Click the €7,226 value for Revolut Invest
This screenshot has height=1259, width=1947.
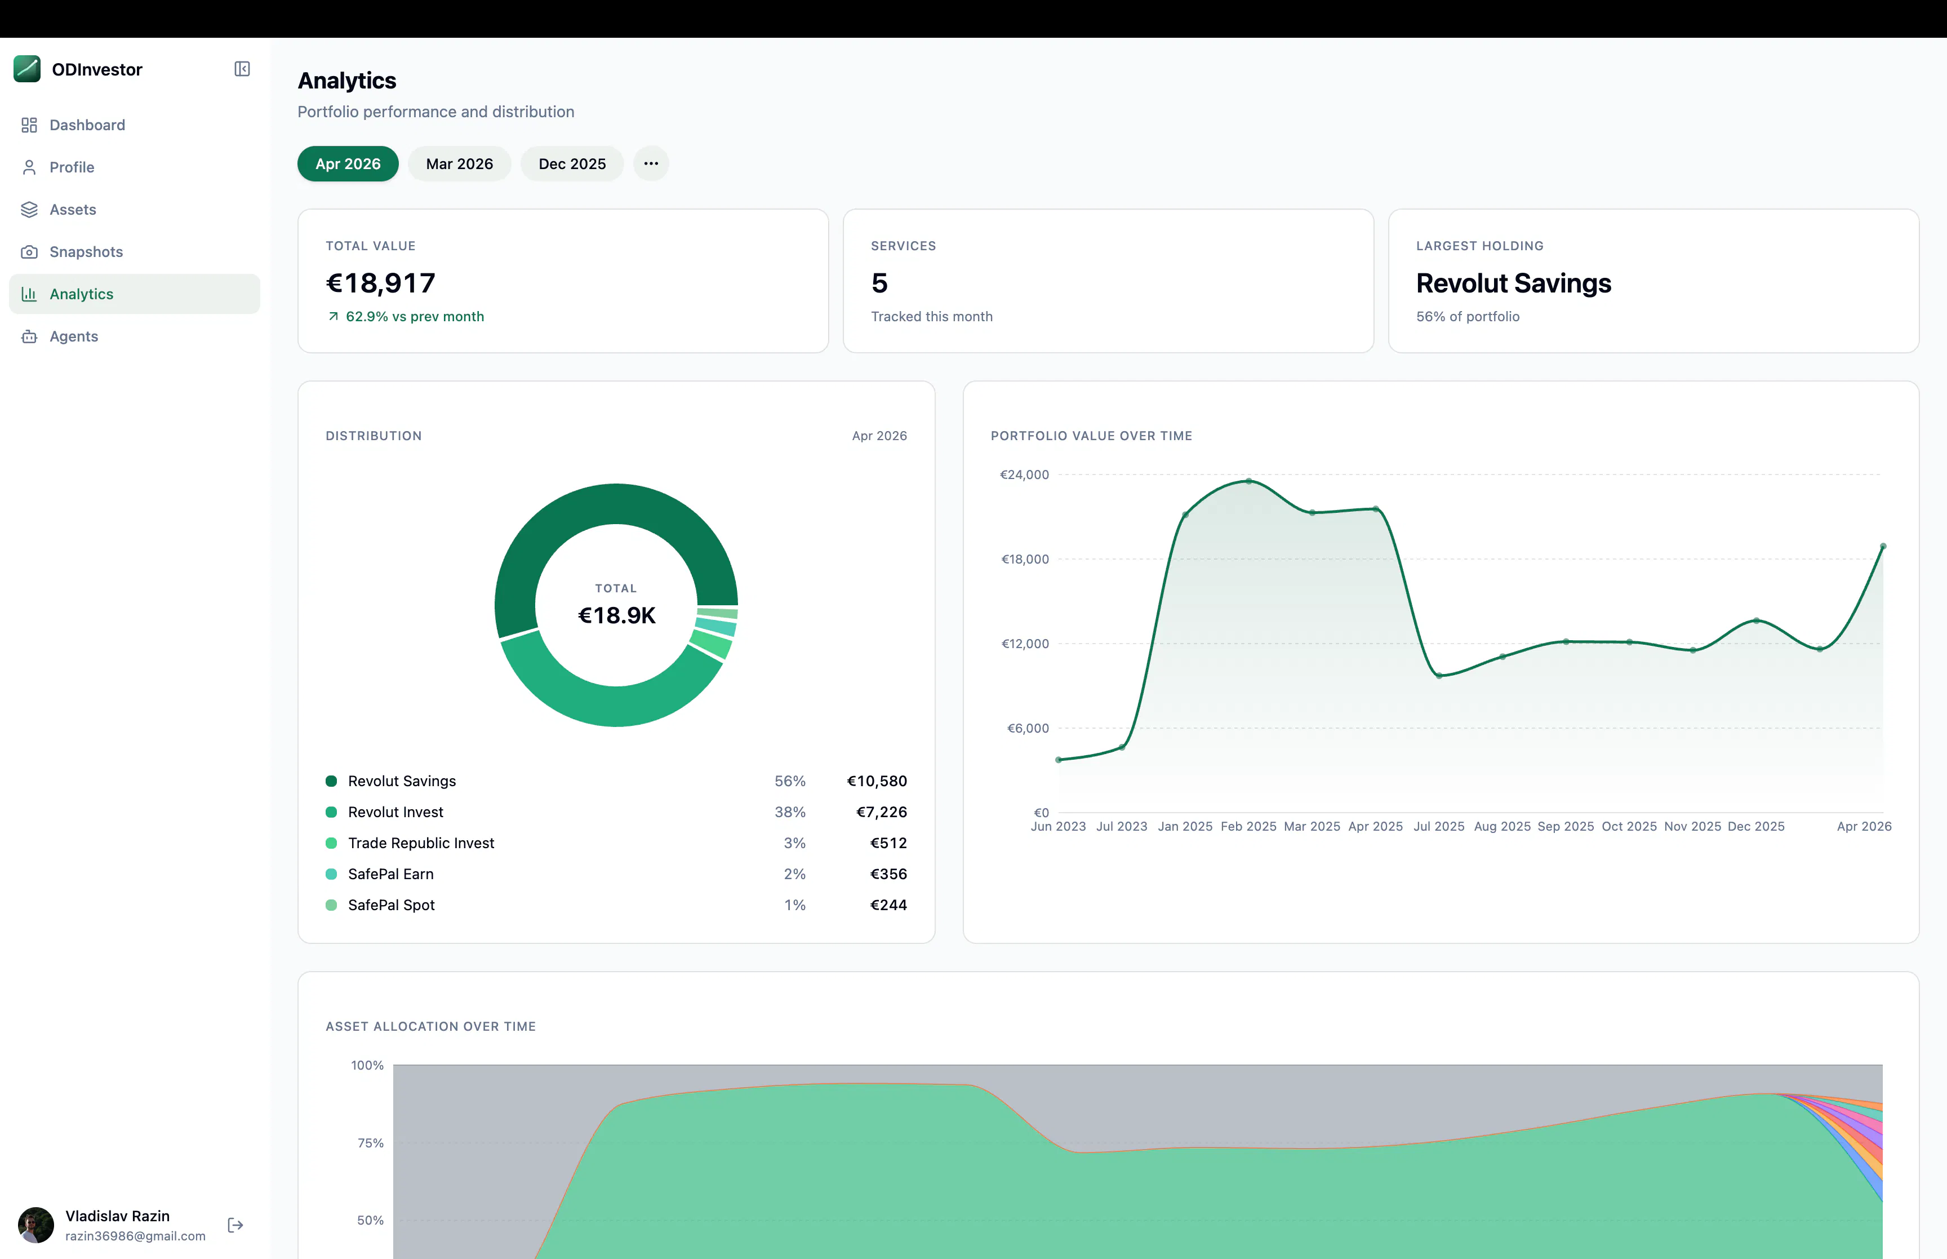[882, 812]
